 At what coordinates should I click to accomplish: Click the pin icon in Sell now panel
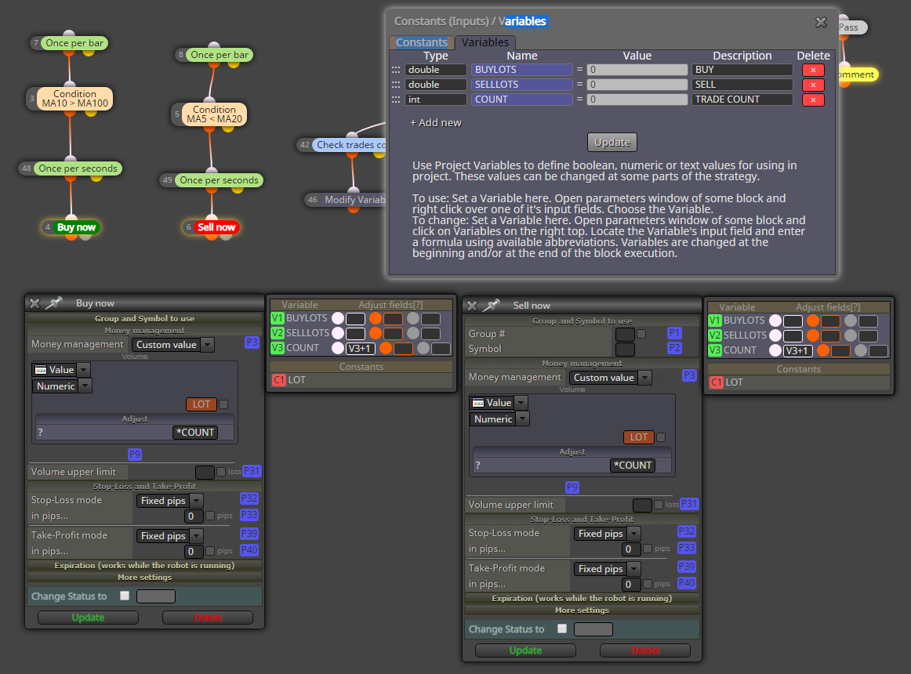491,305
